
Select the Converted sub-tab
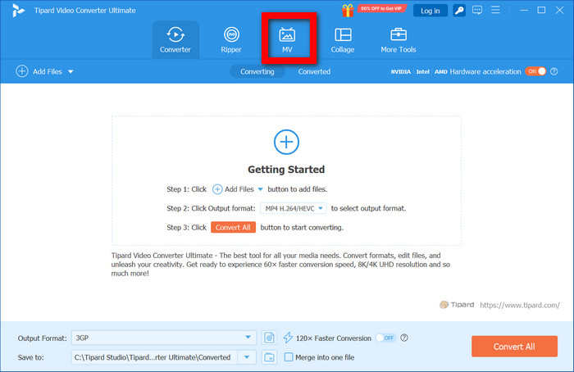pos(314,71)
